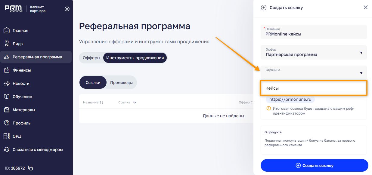Expand the Ссылка column chevron

click(135, 103)
